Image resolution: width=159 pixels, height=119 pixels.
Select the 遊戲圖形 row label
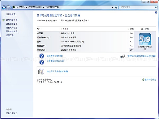pyautogui.click(x=41, y=46)
